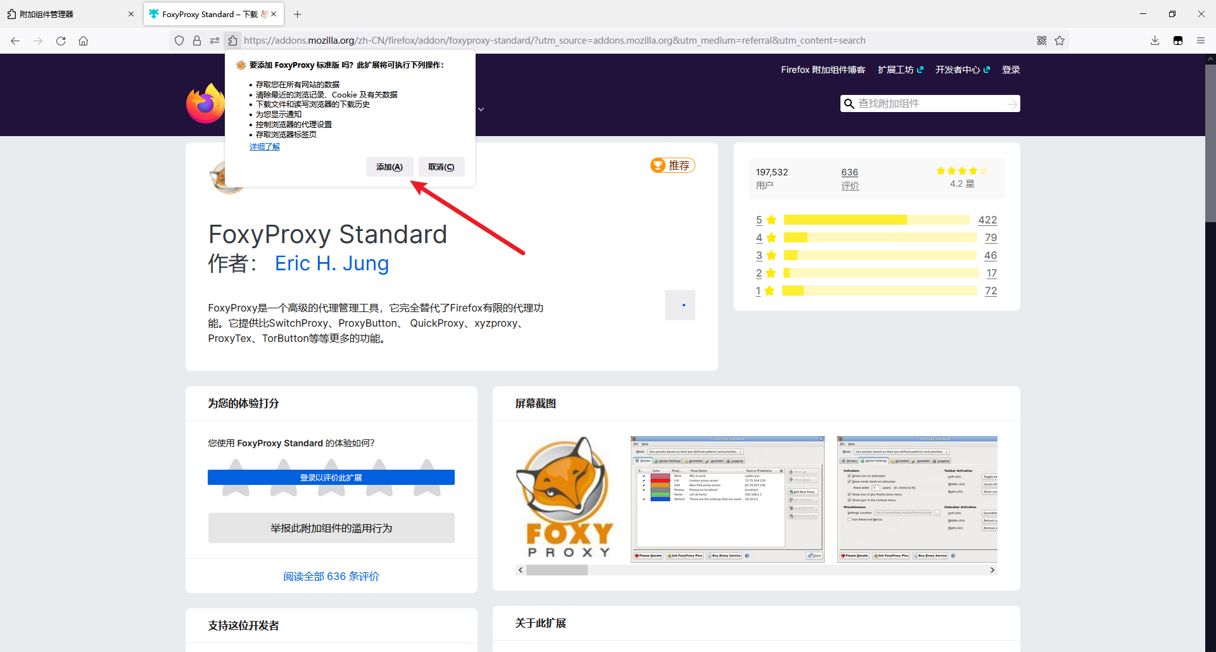Image resolution: width=1216 pixels, height=652 pixels.
Task: Confirm adding extension with 添加(A)
Action: click(x=389, y=167)
